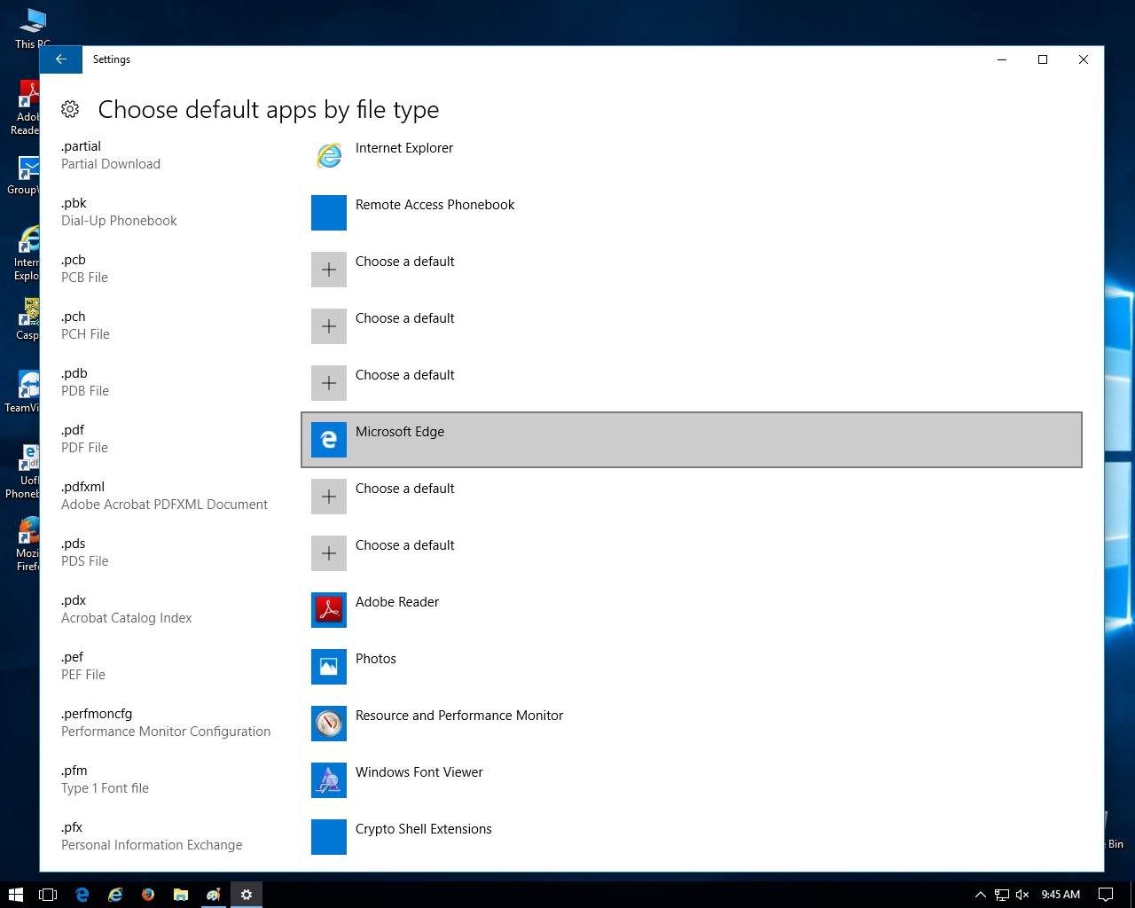Launch Microsoft Edge from the taskbar
This screenshot has height=908, width=1135.
(x=82, y=895)
